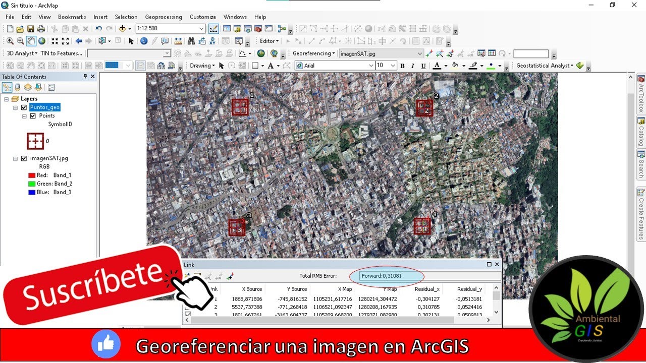The height and width of the screenshot is (363, 646).
Task: Uncheck the Puntos_geo layer visibility
Action: point(24,107)
